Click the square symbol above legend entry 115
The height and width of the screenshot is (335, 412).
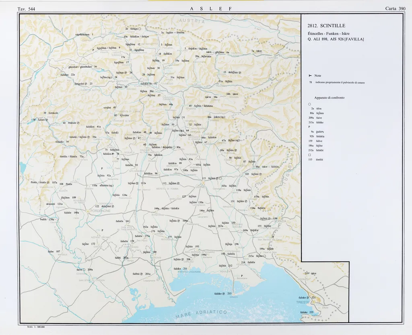pyautogui.click(x=309, y=155)
